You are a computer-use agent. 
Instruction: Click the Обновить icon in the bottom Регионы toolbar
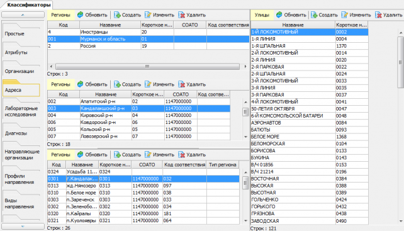coord(81,154)
